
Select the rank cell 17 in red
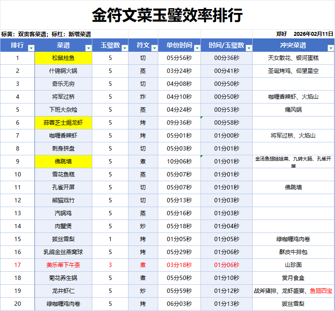(x=18, y=265)
